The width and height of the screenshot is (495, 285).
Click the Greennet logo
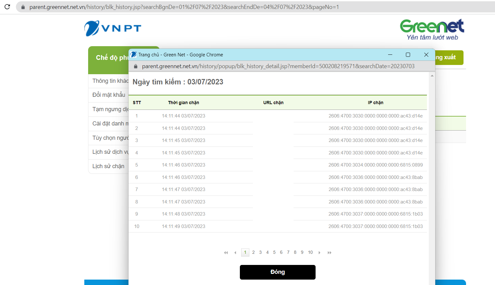click(432, 30)
